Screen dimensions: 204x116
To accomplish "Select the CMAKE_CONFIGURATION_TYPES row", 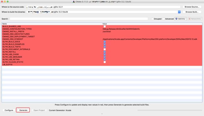I will (102, 29).
